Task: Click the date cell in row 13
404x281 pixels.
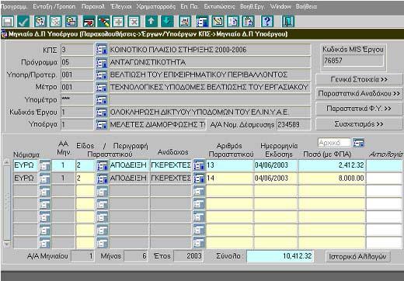Action: (276, 165)
